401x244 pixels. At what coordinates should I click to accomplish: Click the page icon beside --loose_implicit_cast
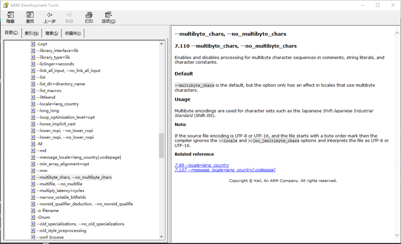(33, 124)
